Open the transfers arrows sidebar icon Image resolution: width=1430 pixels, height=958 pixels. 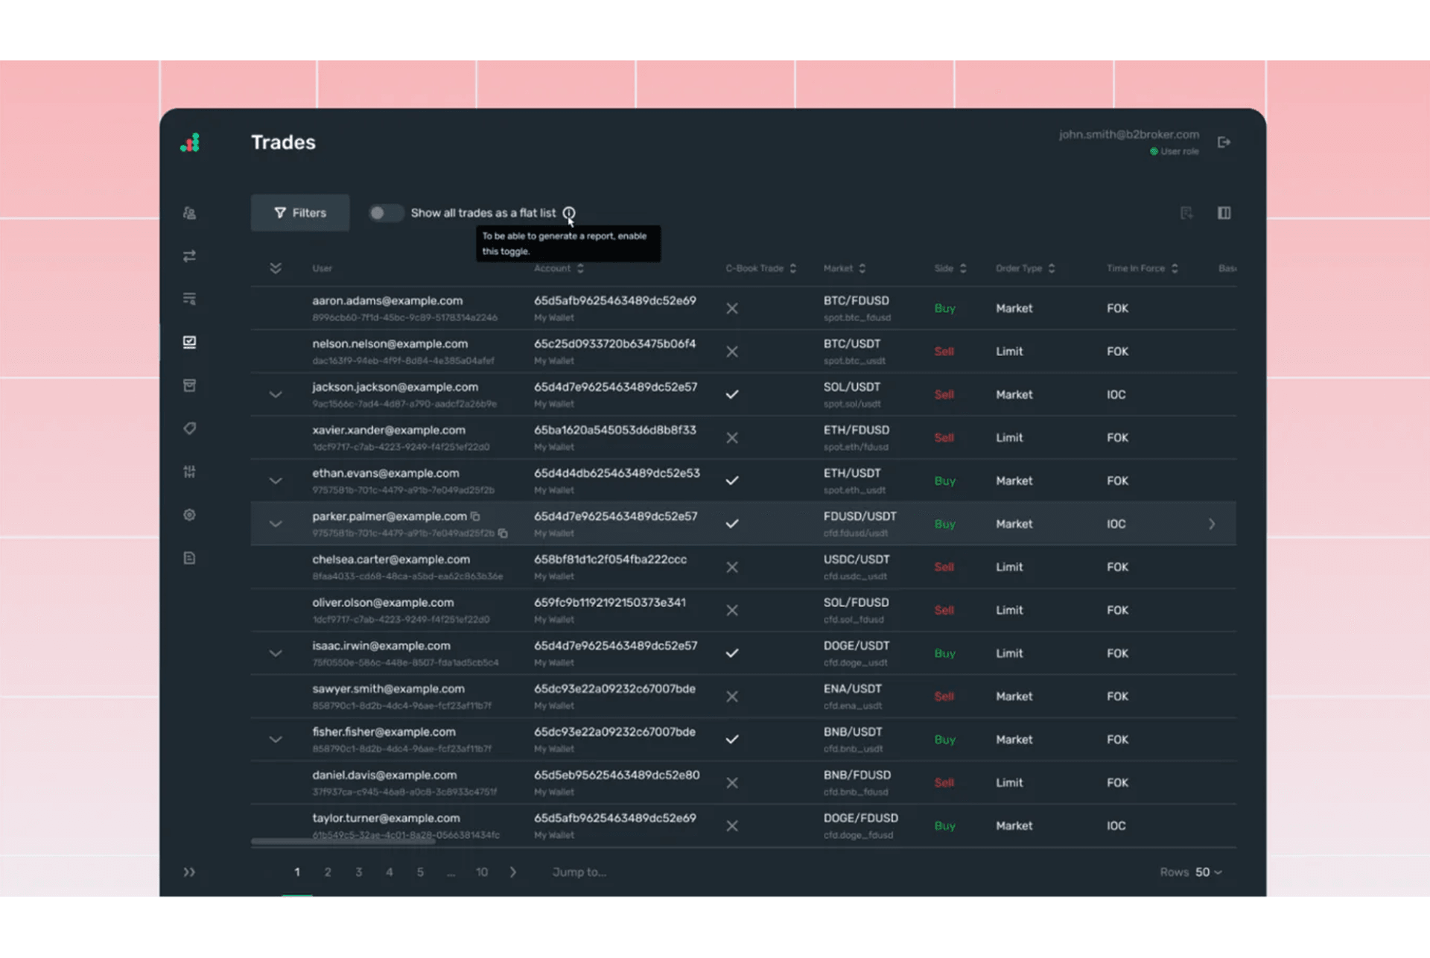[190, 256]
